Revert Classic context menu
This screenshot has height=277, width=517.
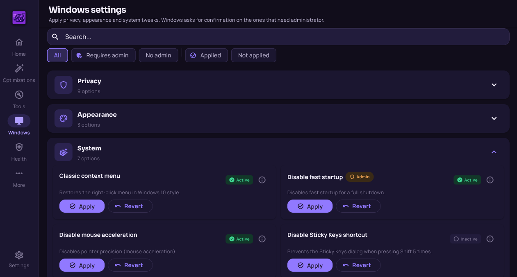(130, 206)
